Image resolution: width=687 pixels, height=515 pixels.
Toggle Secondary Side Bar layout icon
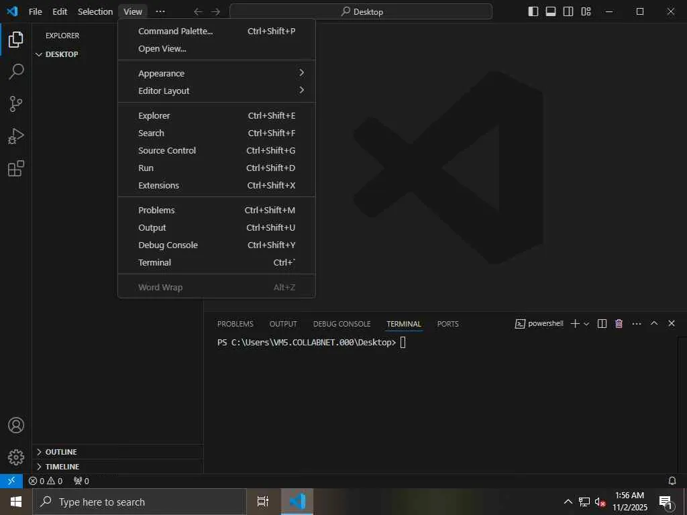coord(568,11)
